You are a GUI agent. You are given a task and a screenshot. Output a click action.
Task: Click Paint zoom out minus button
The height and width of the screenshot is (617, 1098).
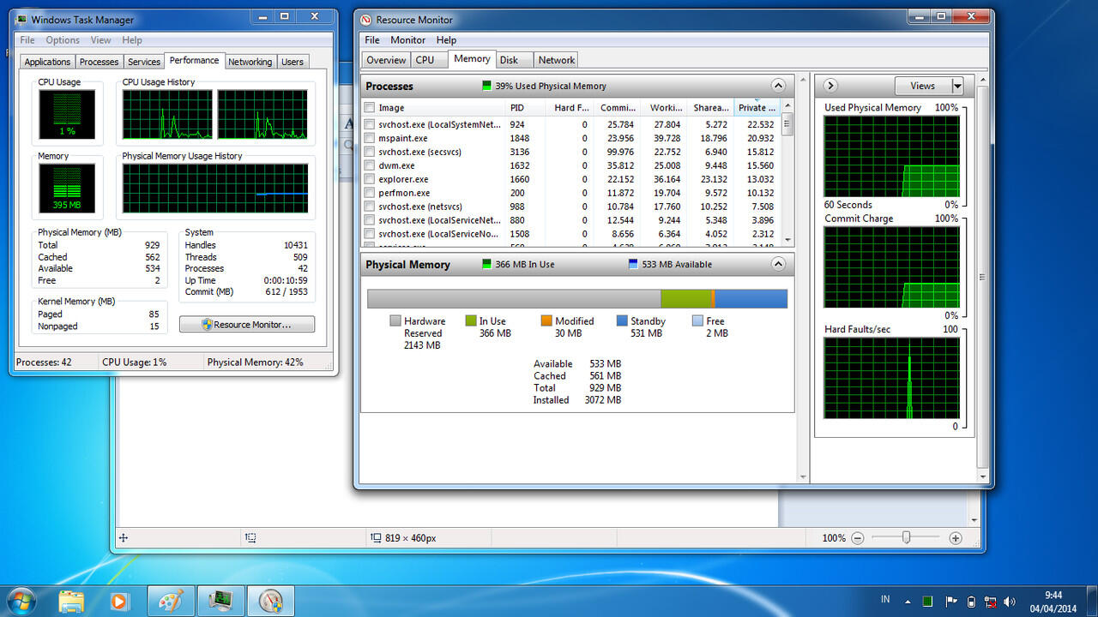tap(857, 538)
